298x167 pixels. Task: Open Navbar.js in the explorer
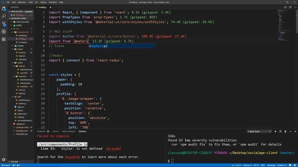(x=23, y=35)
